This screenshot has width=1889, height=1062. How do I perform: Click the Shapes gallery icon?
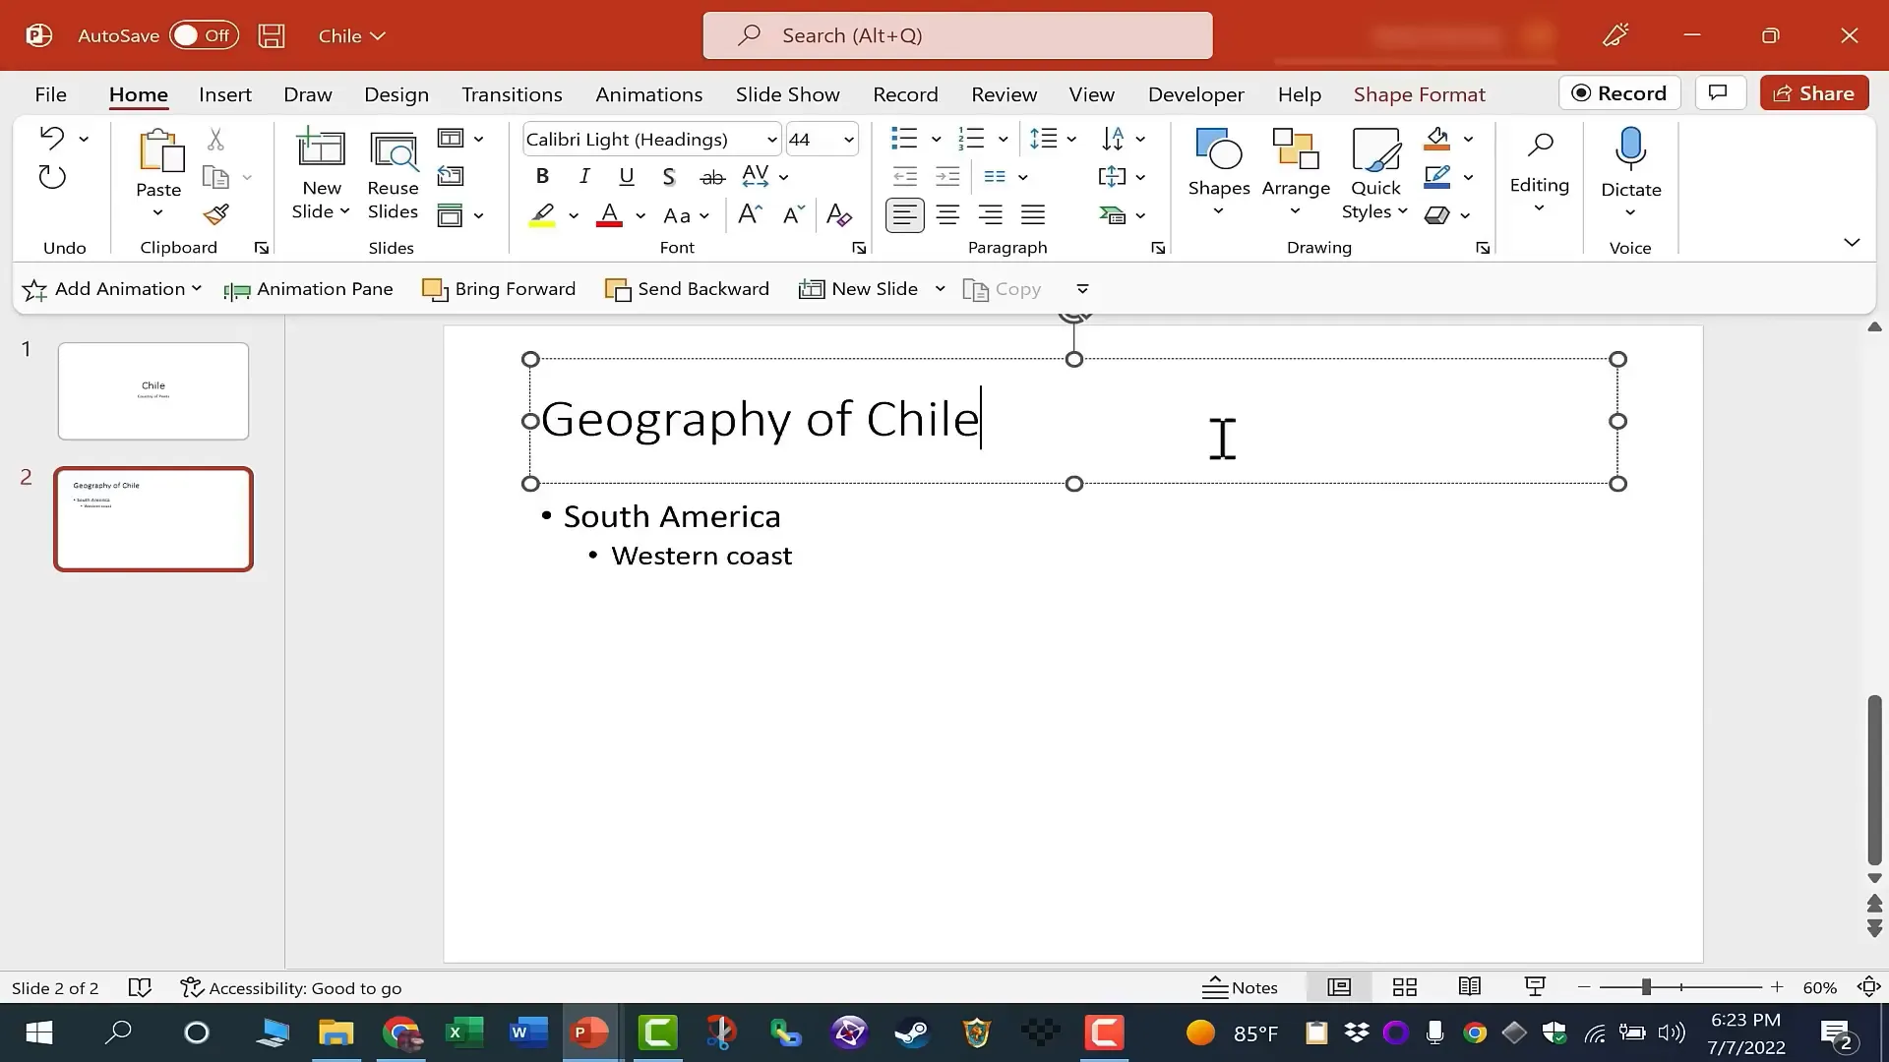click(1219, 149)
